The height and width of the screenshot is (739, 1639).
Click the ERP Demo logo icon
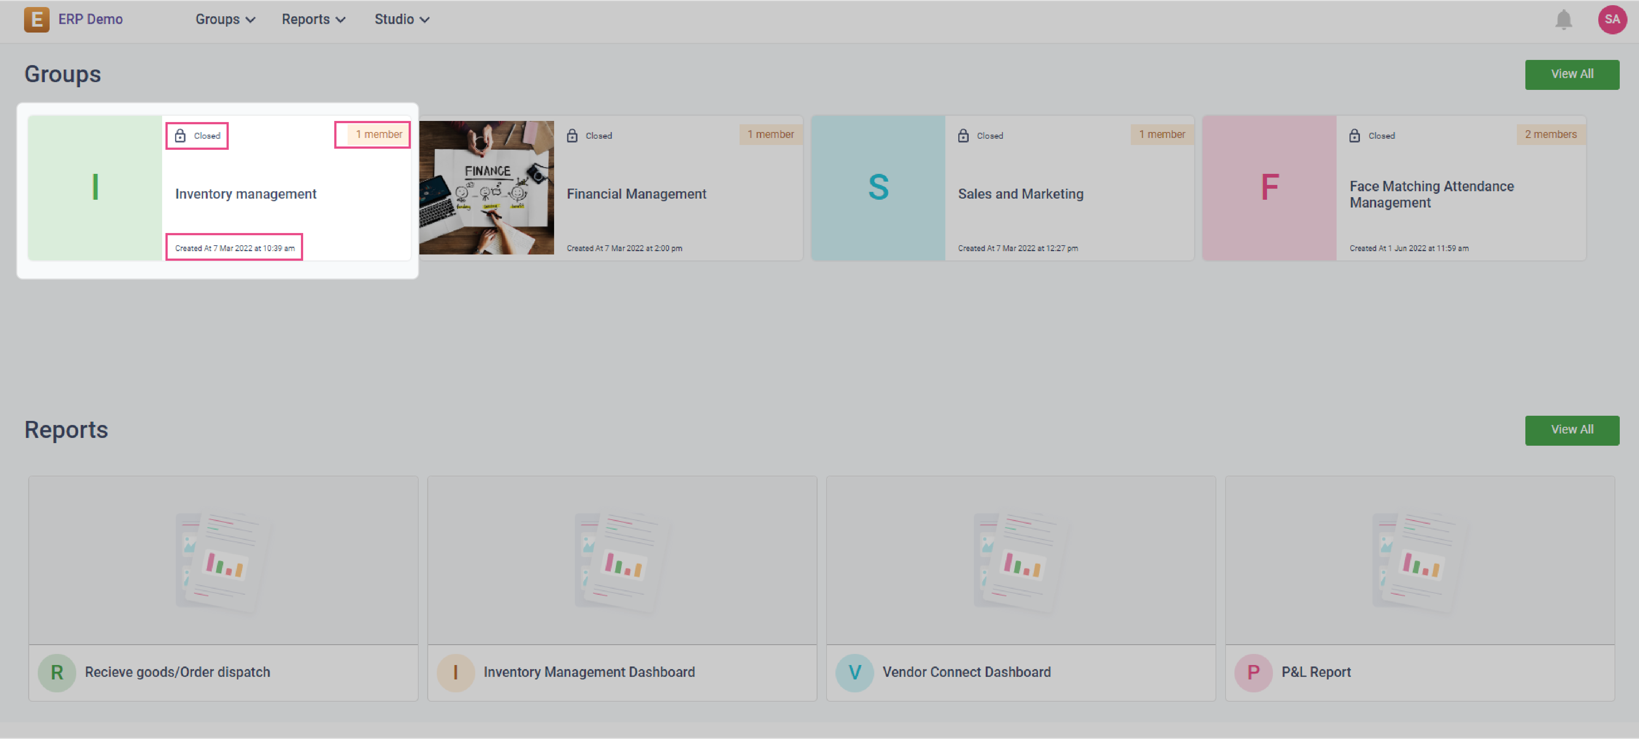36,20
